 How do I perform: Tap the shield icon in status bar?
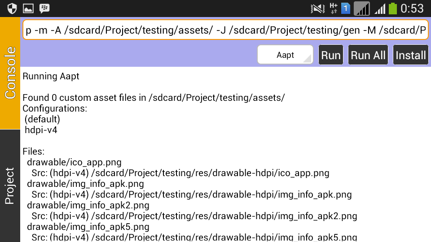coord(12,8)
